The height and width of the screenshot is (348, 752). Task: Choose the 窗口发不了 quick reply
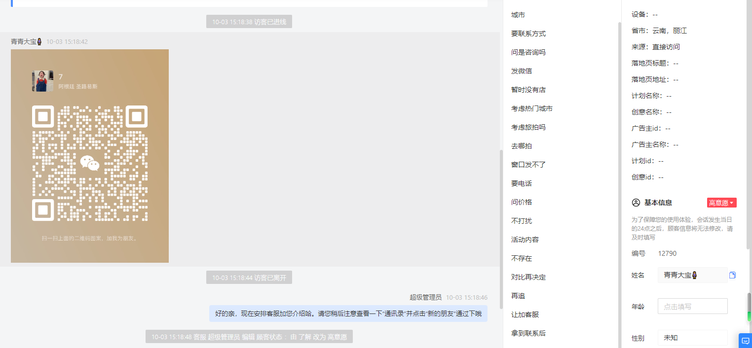(528, 165)
